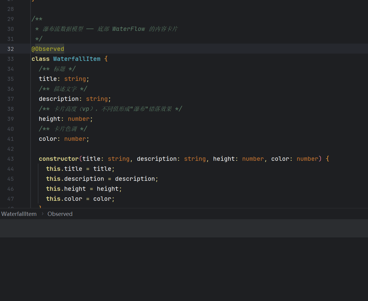This screenshot has height=301, width=368.
Task: Click the 标题 comment line
Action: [x=57, y=69]
